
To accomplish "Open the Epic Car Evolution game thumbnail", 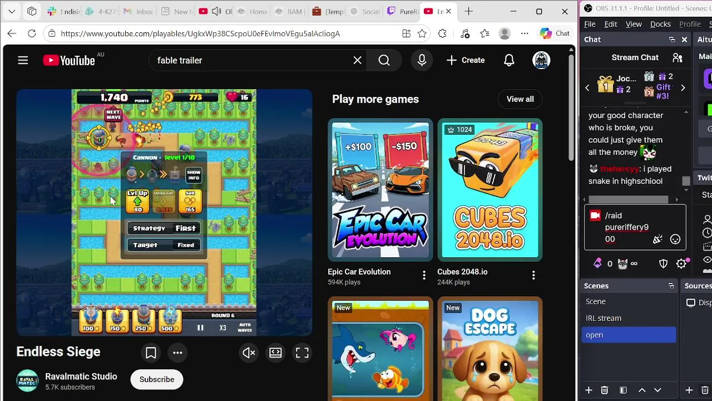I will coord(380,190).
